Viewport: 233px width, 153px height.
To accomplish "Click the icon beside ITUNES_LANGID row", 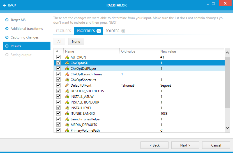I will coord(67,113).
